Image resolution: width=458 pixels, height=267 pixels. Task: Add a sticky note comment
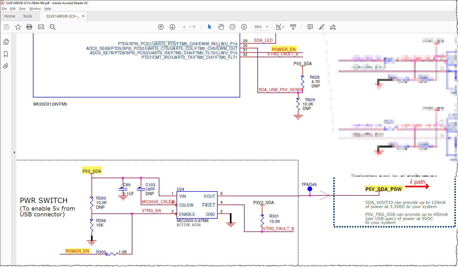(310, 27)
